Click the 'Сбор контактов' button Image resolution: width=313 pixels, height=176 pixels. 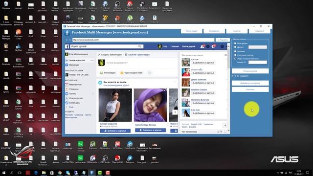click(250, 71)
